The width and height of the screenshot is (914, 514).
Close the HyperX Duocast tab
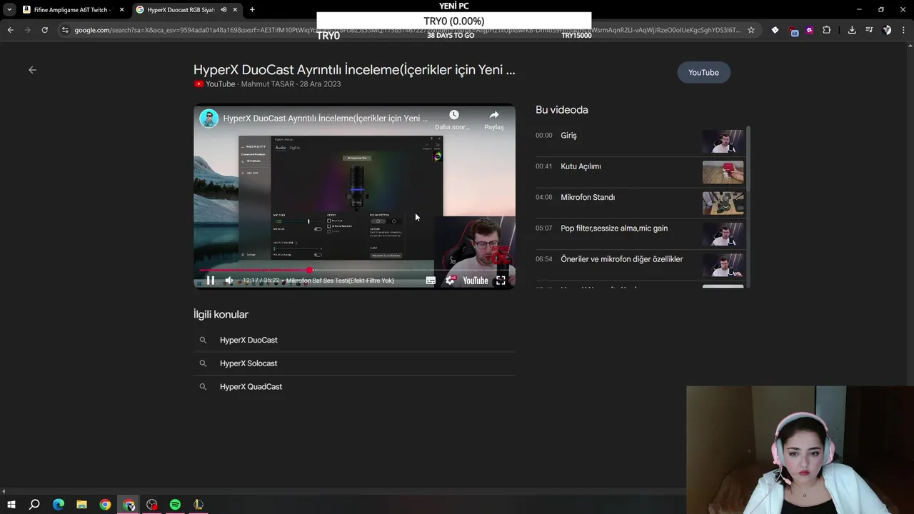pos(235,10)
